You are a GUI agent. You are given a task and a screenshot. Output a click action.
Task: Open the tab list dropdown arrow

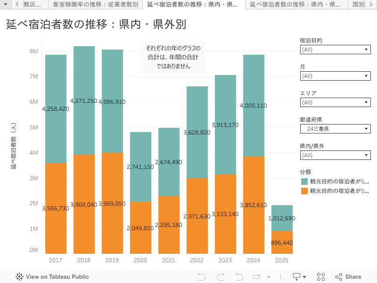[5, 5]
